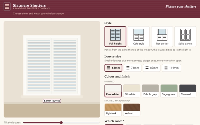Viewport: 200px width, 125px height.
Task: Click the Style section heading
Action: (108, 23)
